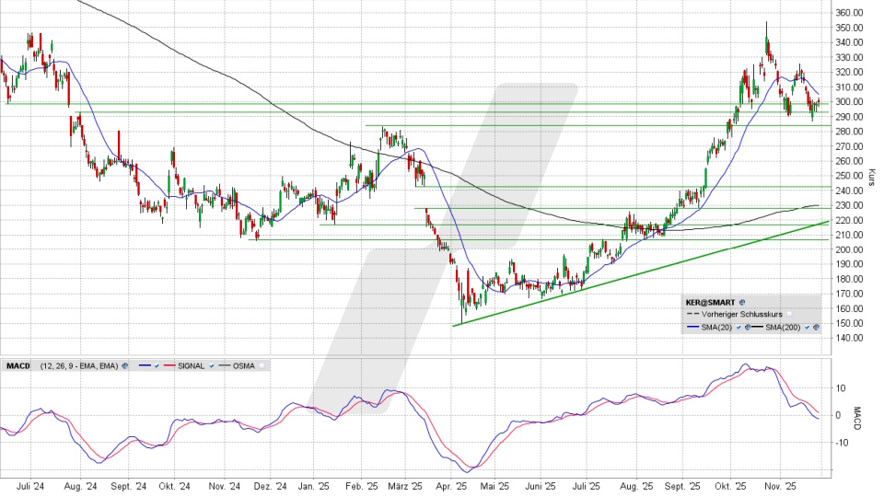
Task: Open the SMA(200) settings icon
Action: 816,327
